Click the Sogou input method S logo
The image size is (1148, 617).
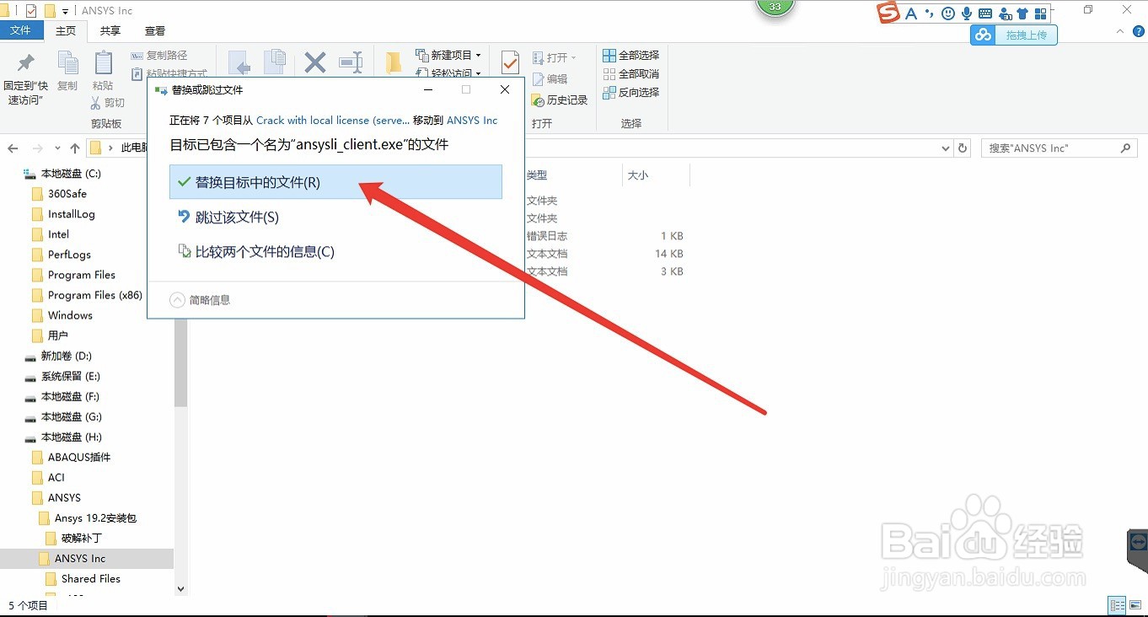pyautogui.click(x=888, y=13)
